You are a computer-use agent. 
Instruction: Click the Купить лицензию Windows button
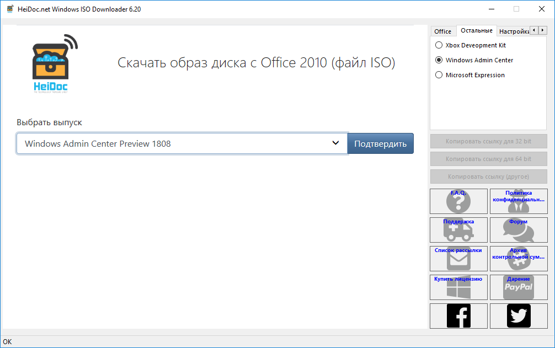point(458,287)
